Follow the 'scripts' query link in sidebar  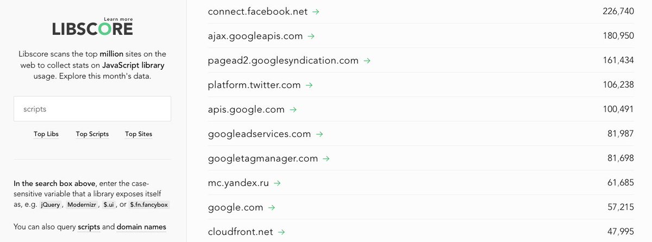tap(89, 227)
